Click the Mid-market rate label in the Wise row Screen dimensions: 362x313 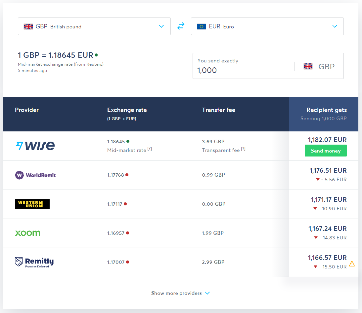(x=127, y=150)
